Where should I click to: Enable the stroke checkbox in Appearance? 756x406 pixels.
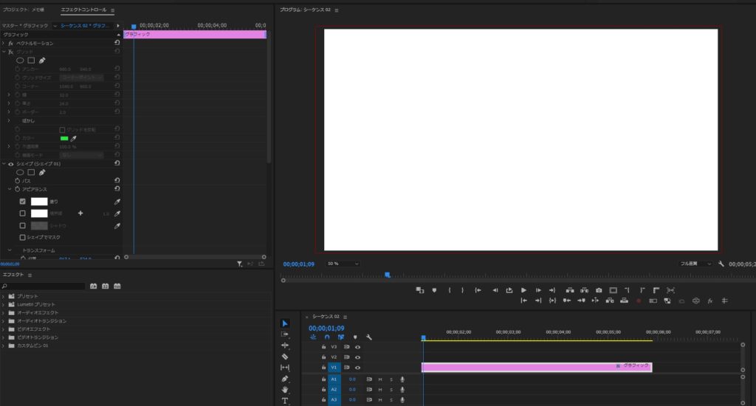point(22,213)
